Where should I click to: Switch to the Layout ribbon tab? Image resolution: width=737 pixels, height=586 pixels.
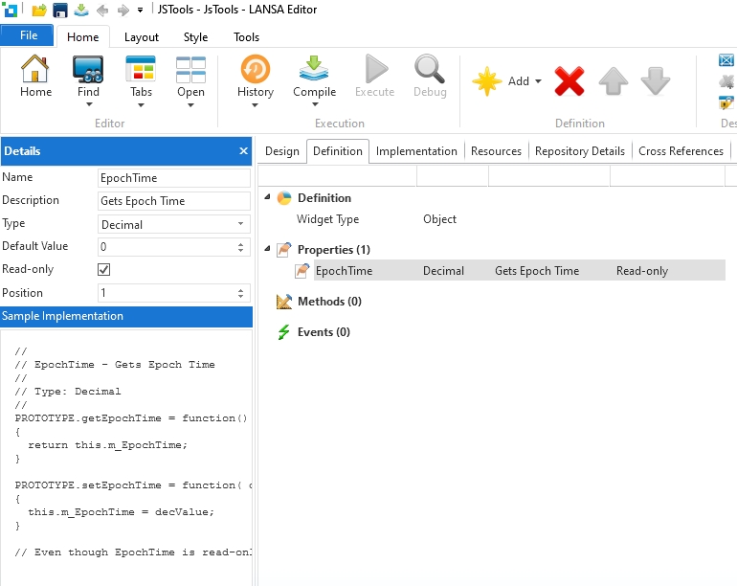(x=141, y=37)
